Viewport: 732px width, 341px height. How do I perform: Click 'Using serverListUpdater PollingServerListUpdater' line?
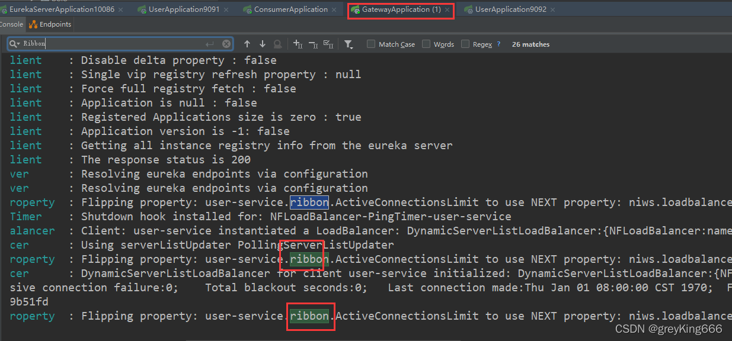238,245
